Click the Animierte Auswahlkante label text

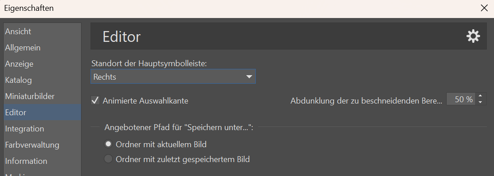pyautogui.click(x=145, y=101)
